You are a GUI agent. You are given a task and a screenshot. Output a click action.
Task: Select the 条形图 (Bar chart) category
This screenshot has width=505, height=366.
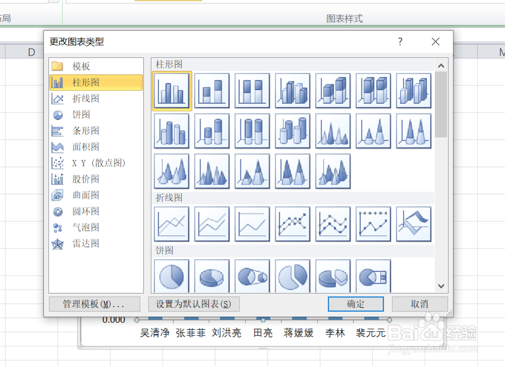(x=81, y=131)
